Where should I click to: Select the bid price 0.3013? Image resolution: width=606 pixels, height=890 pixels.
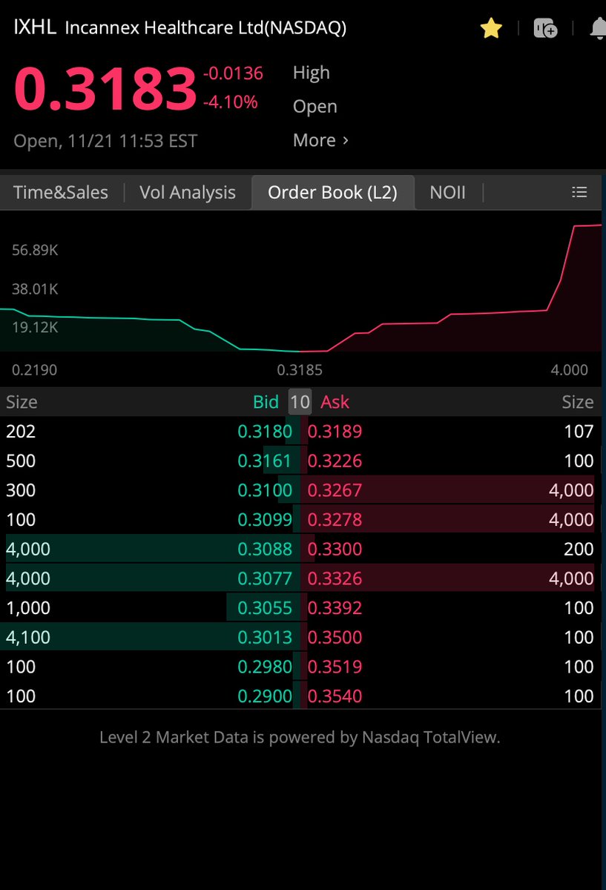click(265, 637)
